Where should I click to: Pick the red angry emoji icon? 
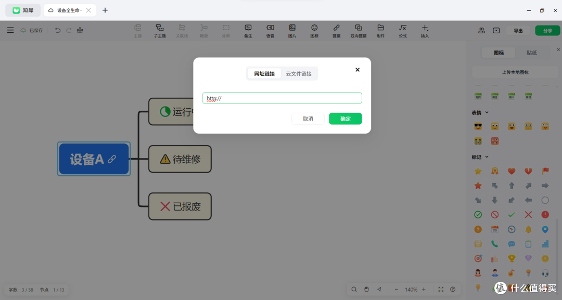[x=495, y=141]
